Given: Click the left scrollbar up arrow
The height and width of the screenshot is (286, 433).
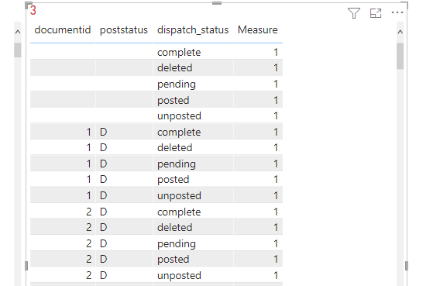Looking at the screenshot, I should tap(18, 32).
